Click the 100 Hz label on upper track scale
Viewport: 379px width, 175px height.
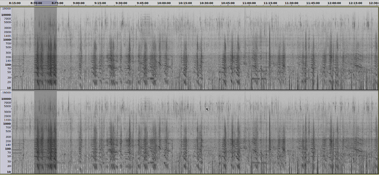point(8,65)
